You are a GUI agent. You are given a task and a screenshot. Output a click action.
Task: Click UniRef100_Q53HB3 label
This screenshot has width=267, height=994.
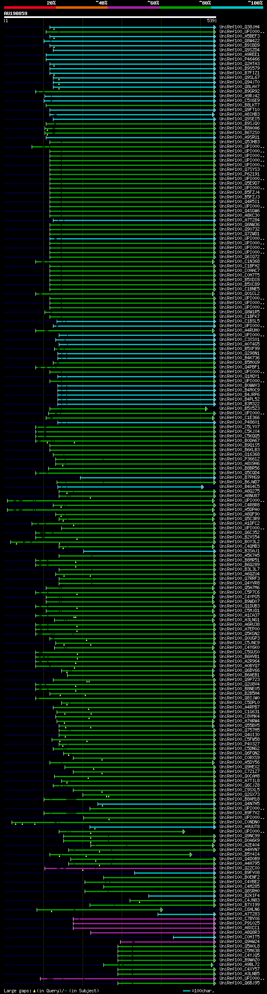239,142
